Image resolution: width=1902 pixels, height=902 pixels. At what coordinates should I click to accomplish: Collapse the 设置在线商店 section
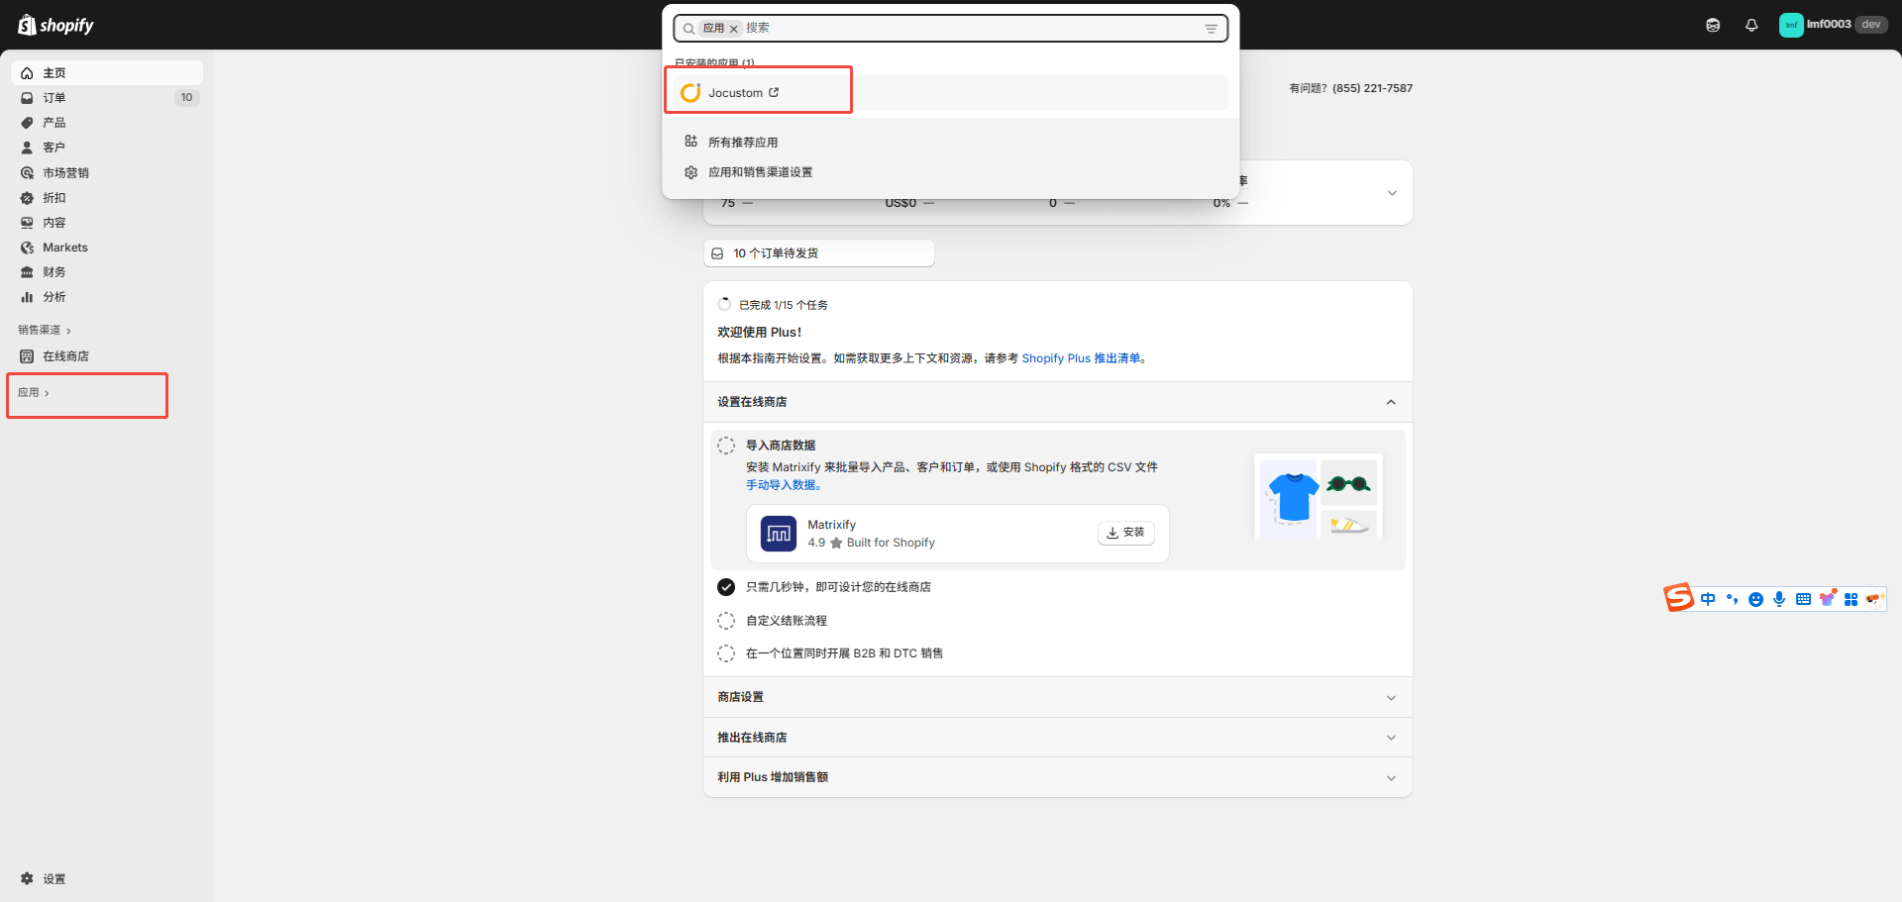[x=1391, y=402]
